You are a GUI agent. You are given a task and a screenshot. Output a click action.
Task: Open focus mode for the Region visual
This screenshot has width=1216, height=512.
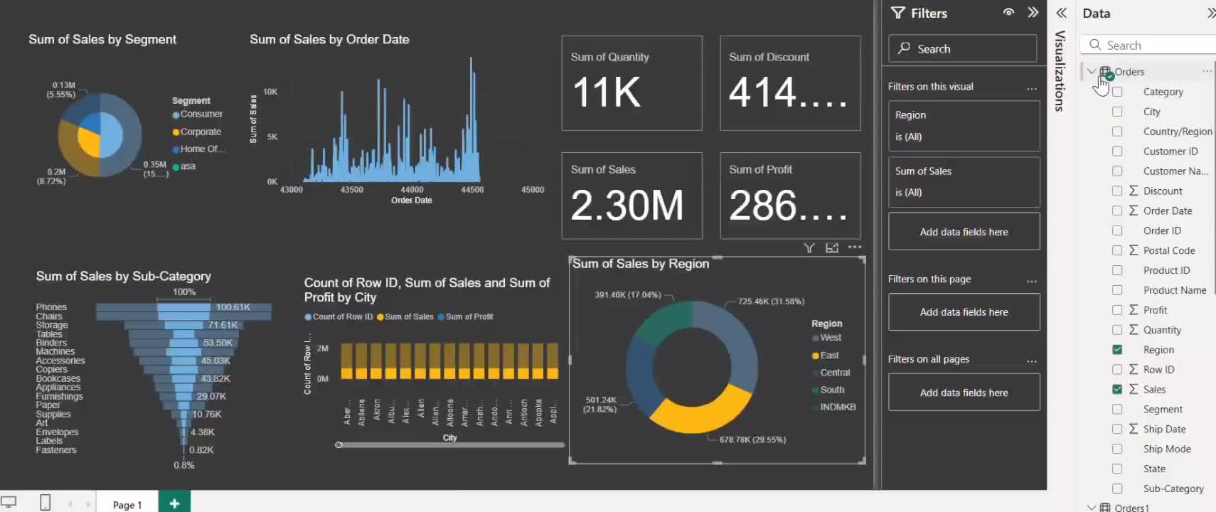[x=832, y=247]
